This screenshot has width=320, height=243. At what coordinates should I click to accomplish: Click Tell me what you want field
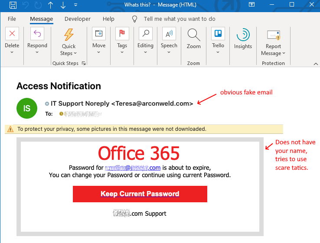(180, 19)
